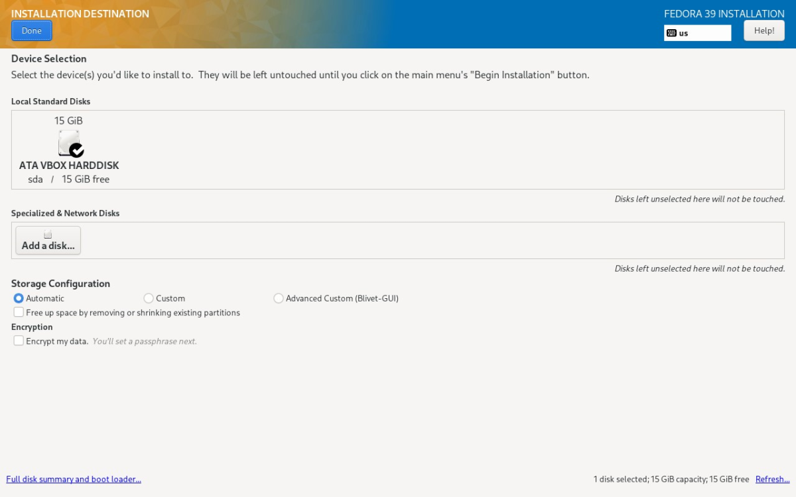This screenshot has width=796, height=497.
Task: Tick the 'Encrypt my data' checkbox
Action: [19, 341]
